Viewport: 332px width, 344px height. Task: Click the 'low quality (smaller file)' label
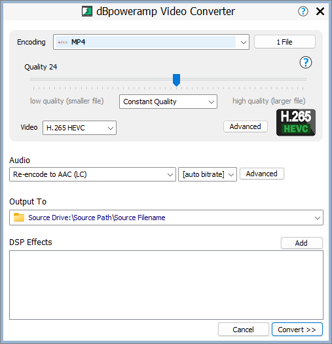67,101
